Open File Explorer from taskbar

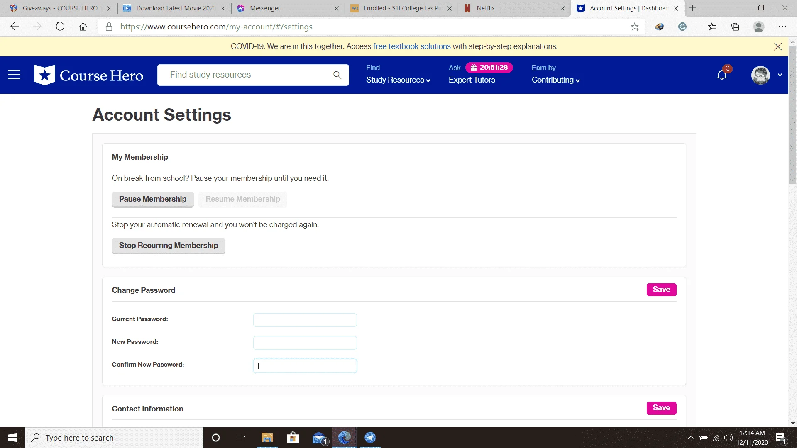(267, 438)
